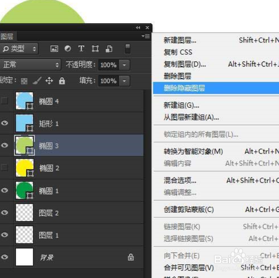Hide the 背景 layer
The height and width of the screenshot is (278, 279).
point(5,257)
